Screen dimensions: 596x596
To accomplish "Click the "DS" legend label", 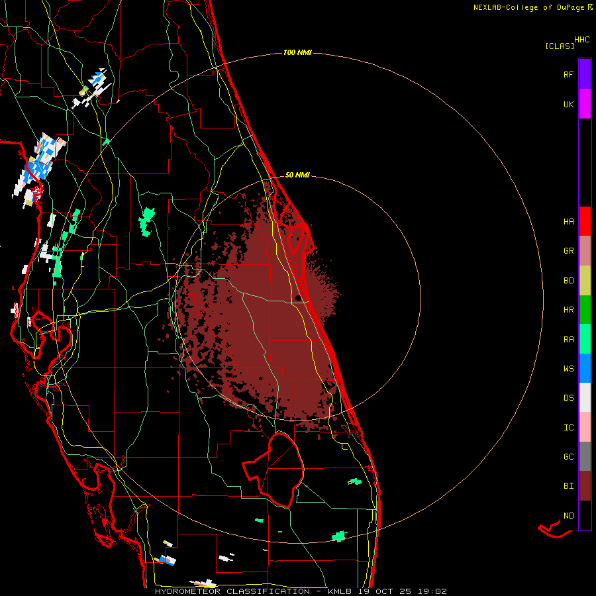I will click(568, 398).
